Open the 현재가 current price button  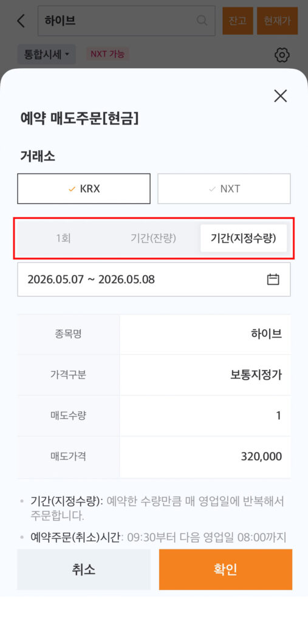pos(278,21)
